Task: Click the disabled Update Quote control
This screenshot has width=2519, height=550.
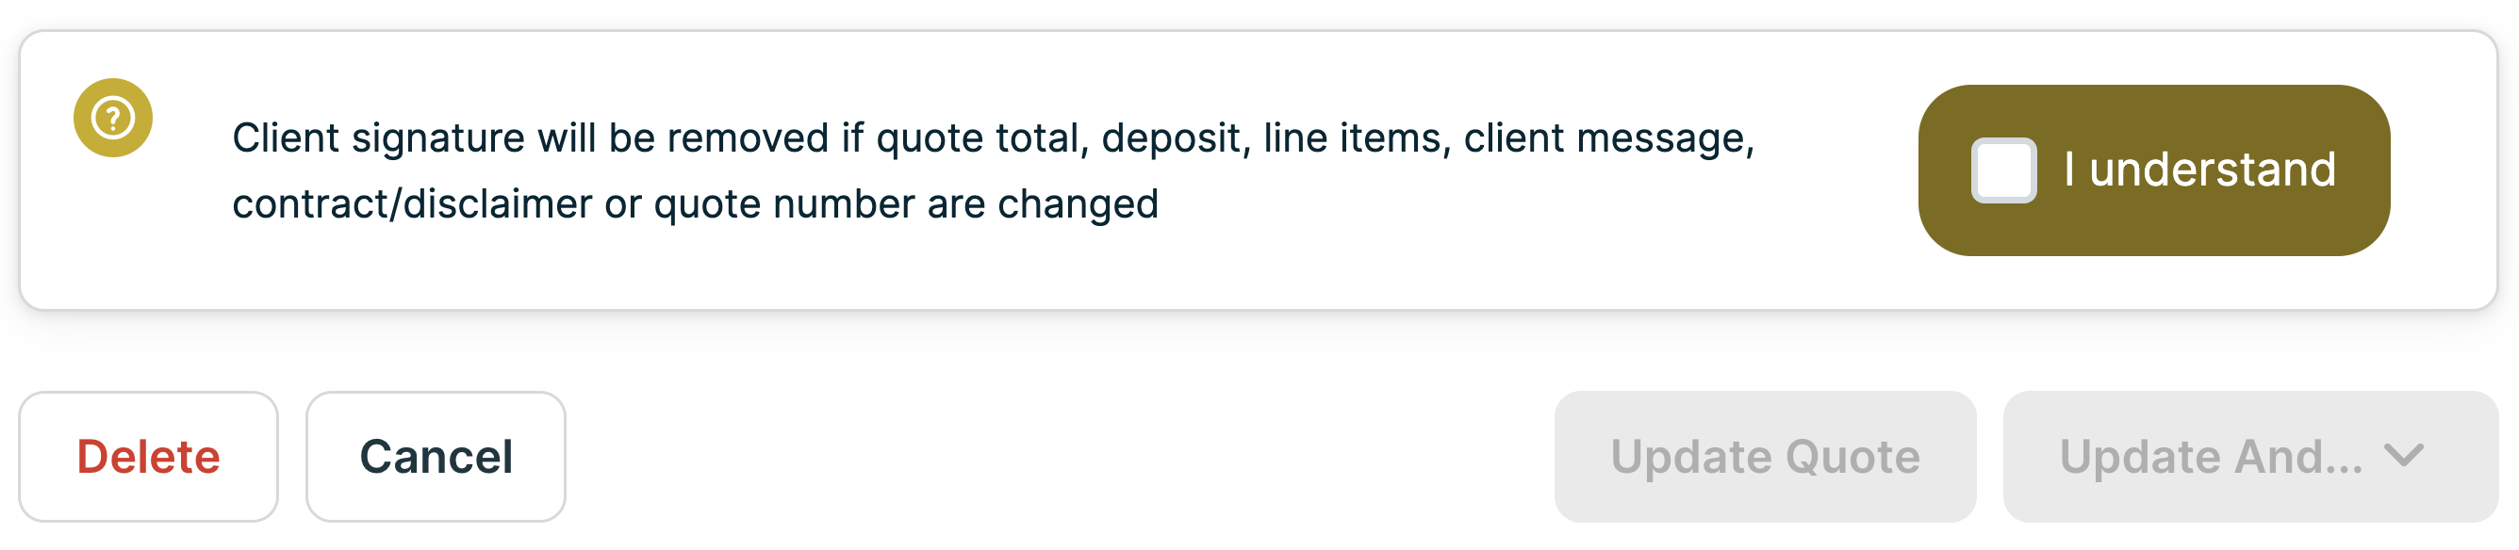Action: [x=1766, y=455]
